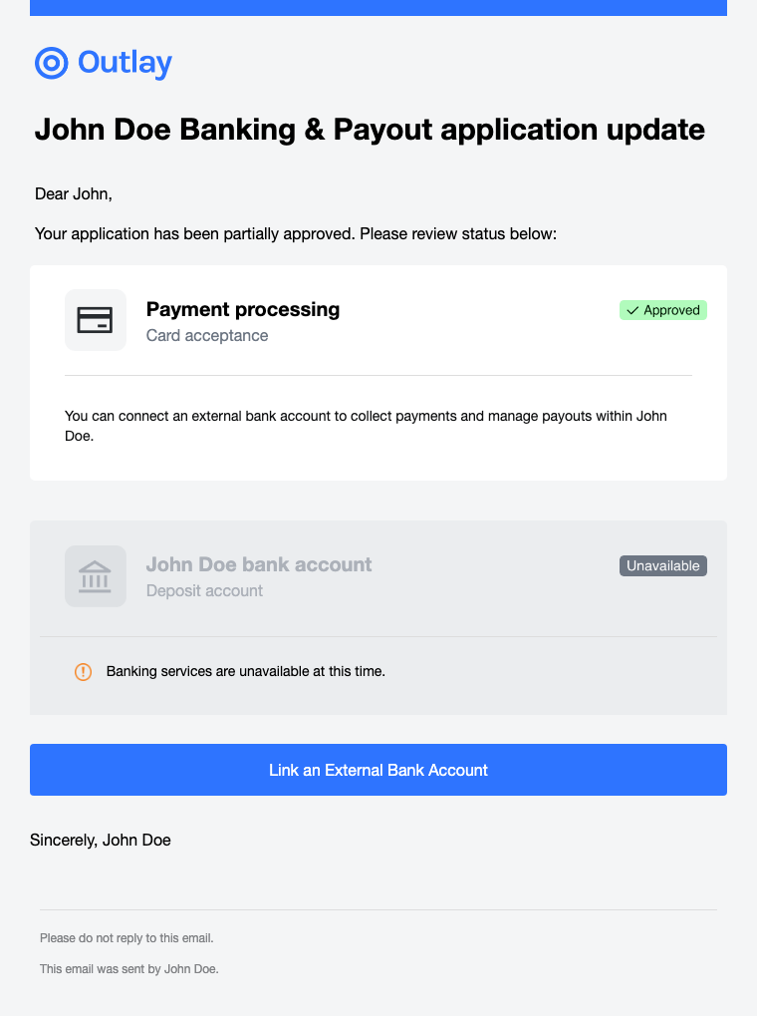
Task: Click the checkmark inside the Approved badge
Action: click(632, 311)
